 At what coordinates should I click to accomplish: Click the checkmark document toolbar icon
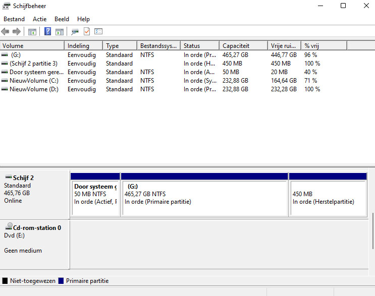87,31
